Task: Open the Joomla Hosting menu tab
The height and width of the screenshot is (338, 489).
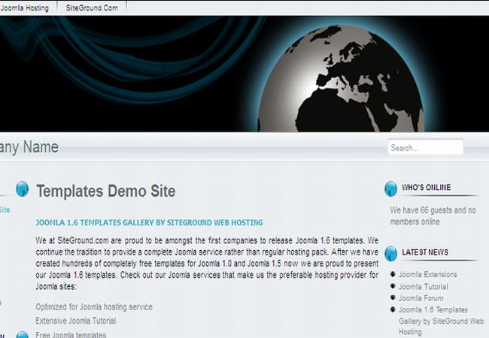Action: point(24,8)
